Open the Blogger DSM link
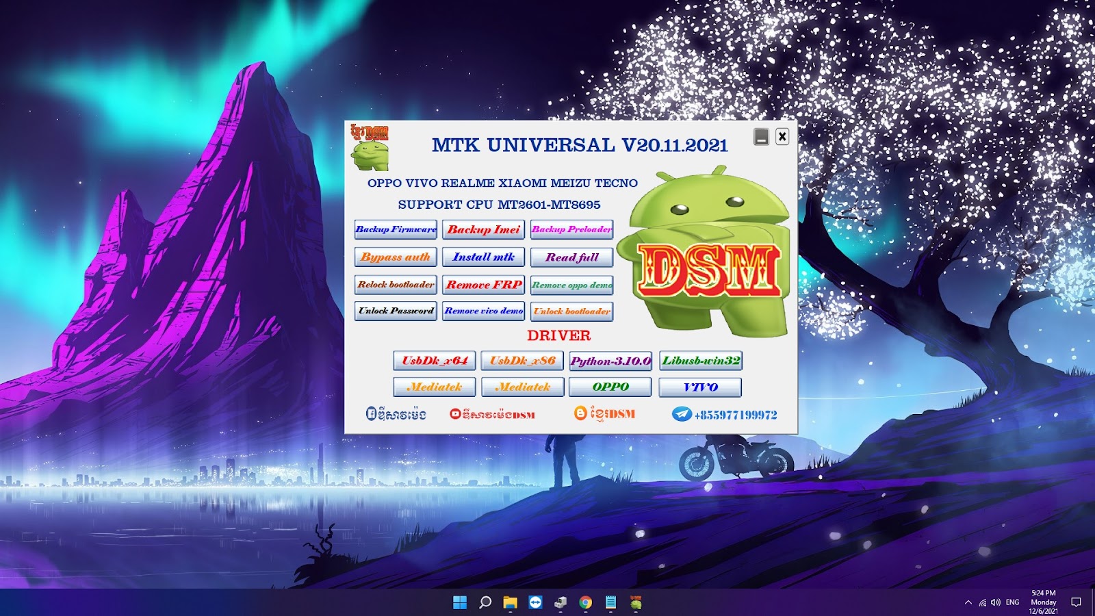This screenshot has height=616, width=1095. tap(604, 413)
